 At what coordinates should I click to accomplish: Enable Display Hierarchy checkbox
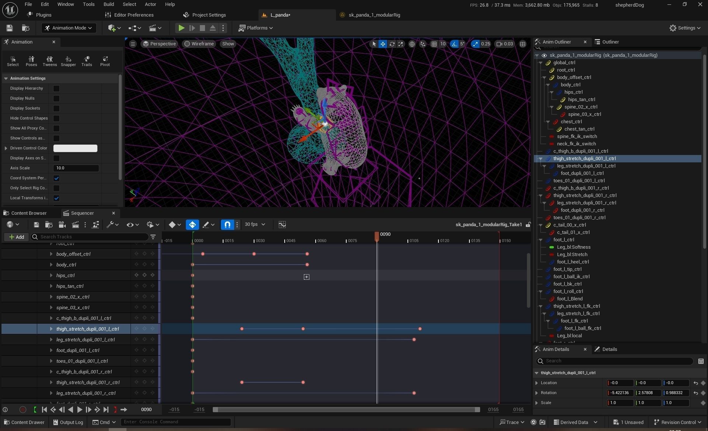click(x=56, y=89)
